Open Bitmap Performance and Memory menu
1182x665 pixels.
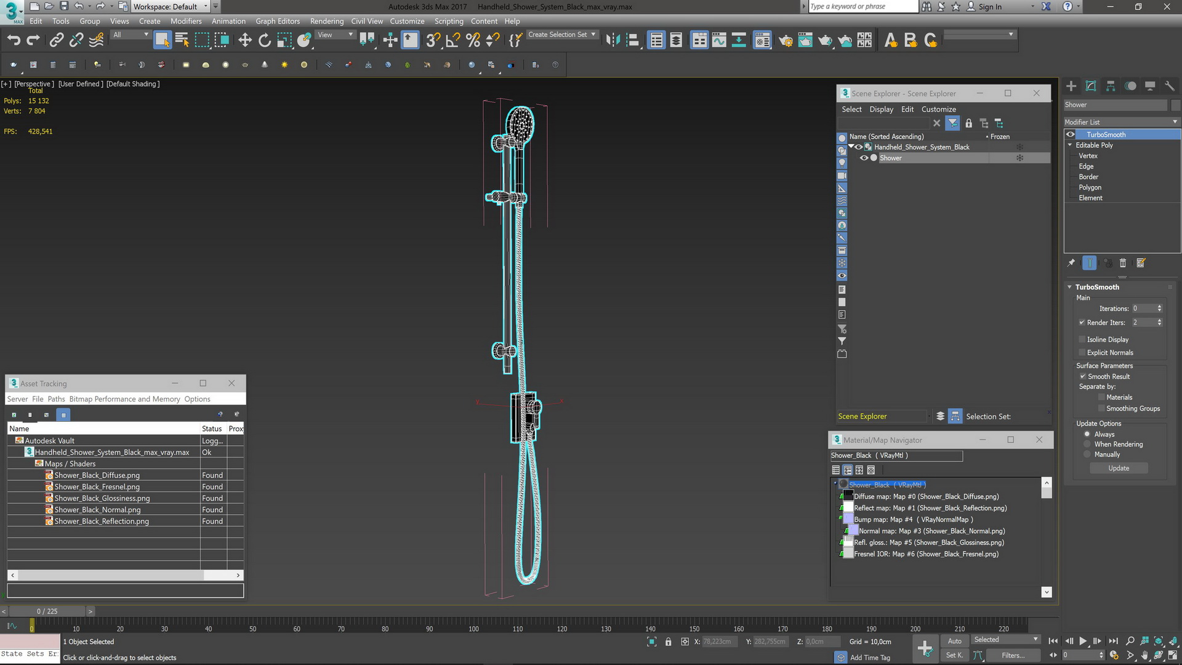pyautogui.click(x=124, y=399)
